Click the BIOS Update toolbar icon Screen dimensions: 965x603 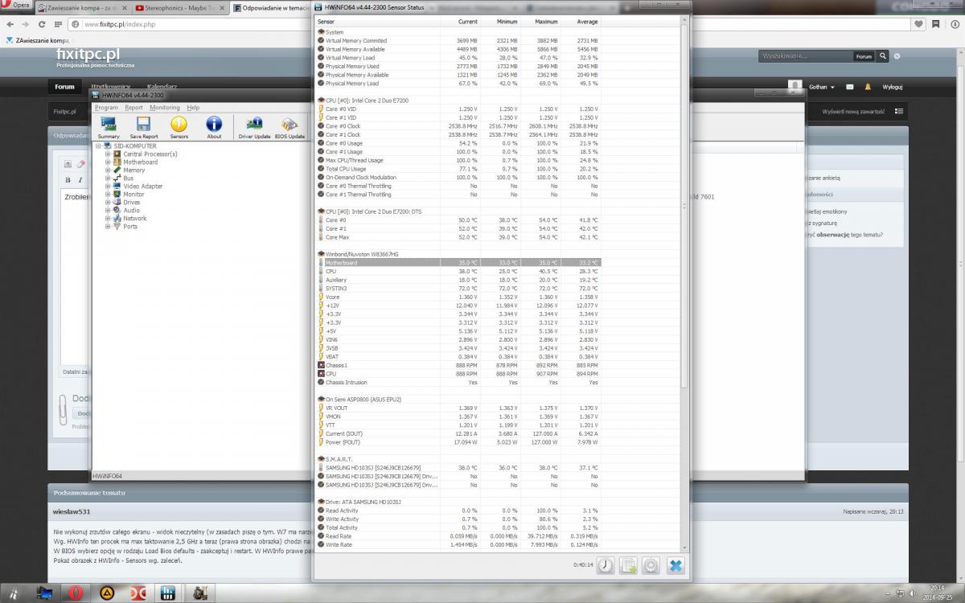pyautogui.click(x=289, y=126)
